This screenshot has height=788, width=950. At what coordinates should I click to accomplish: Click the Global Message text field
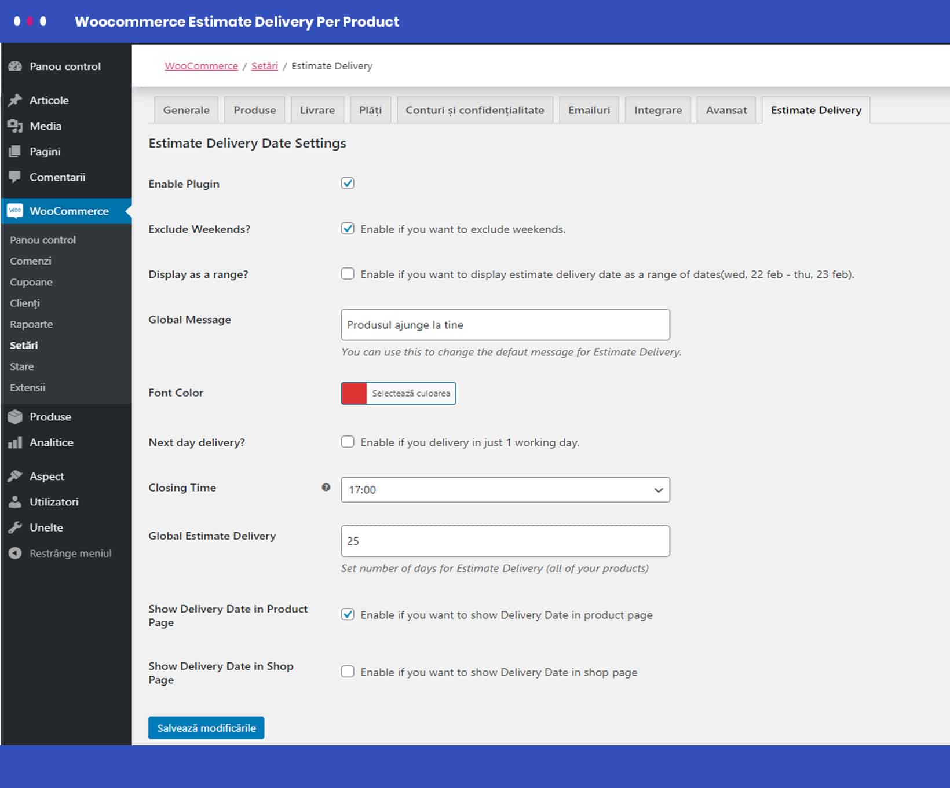(505, 325)
